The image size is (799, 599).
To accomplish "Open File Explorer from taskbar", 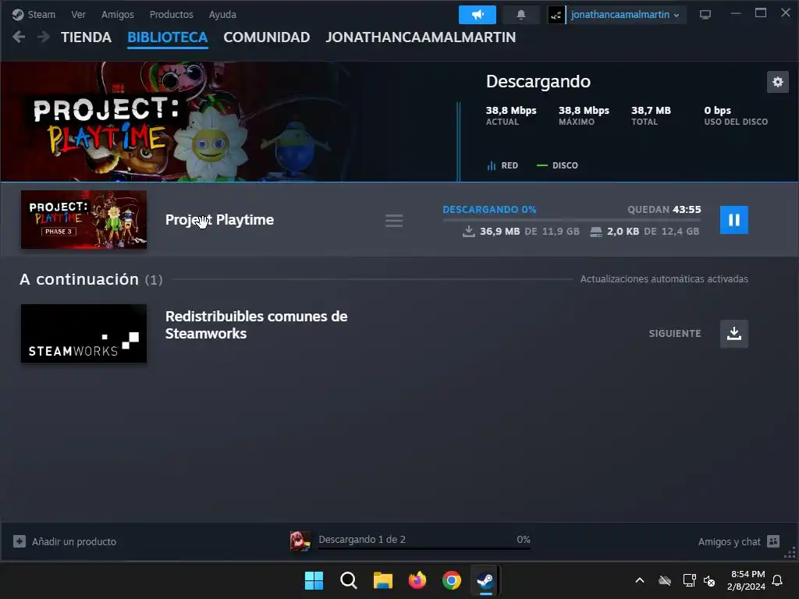I will click(382, 580).
